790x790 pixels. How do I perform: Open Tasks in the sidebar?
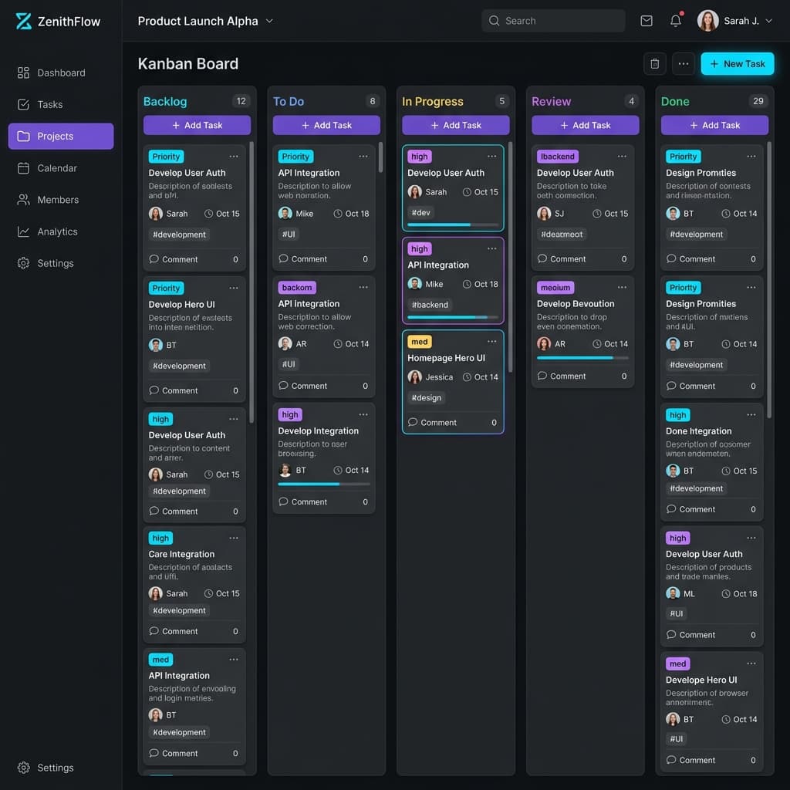tap(61, 104)
